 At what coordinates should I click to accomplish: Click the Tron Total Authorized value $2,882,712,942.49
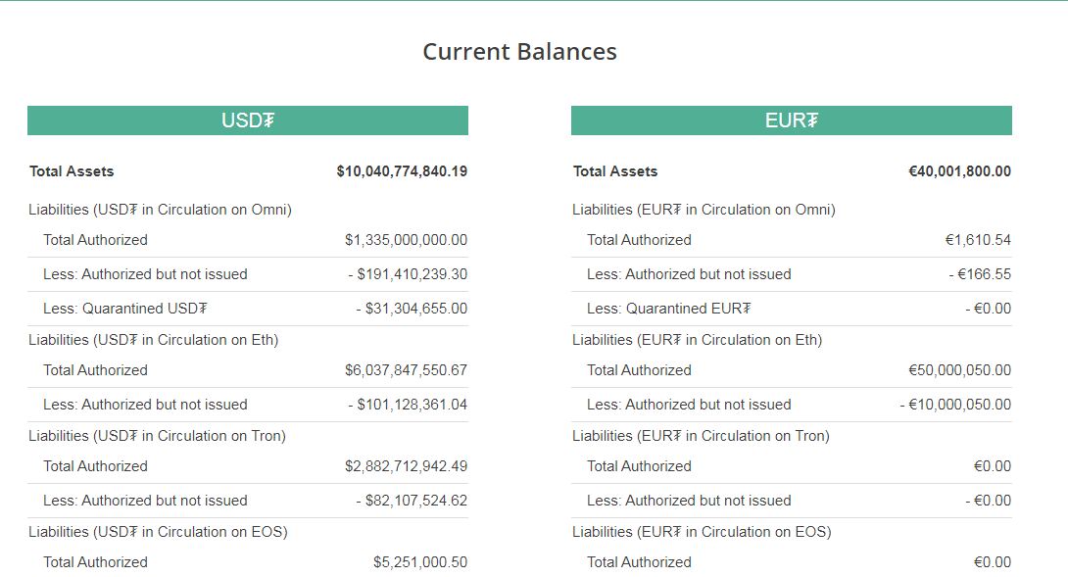click(406, 466)
